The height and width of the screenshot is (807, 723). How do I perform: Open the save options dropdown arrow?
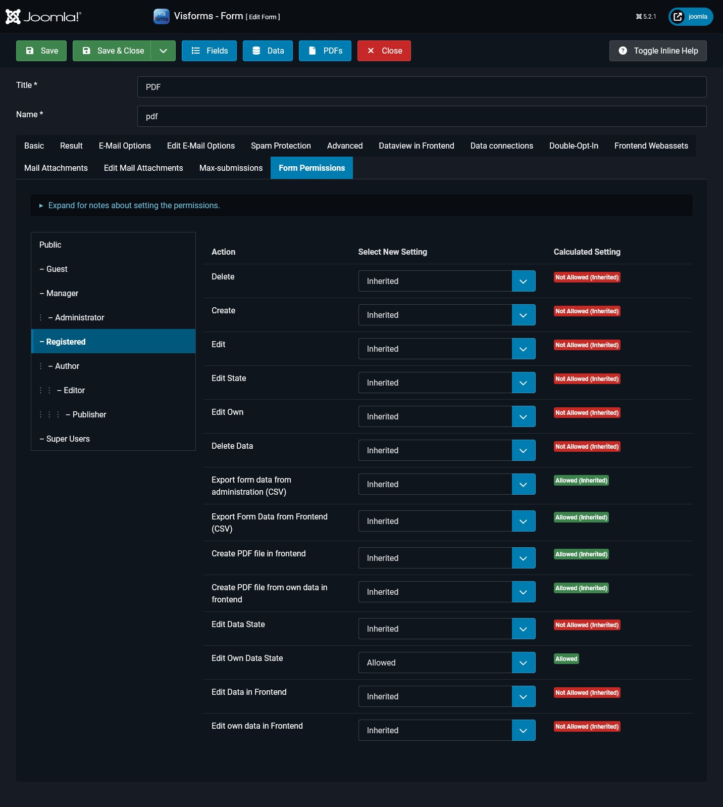click(163, 51)
